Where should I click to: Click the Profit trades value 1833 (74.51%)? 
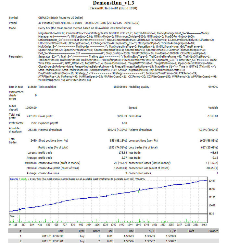pos(118,147)
